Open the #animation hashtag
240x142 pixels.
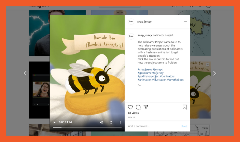(144, 80)
